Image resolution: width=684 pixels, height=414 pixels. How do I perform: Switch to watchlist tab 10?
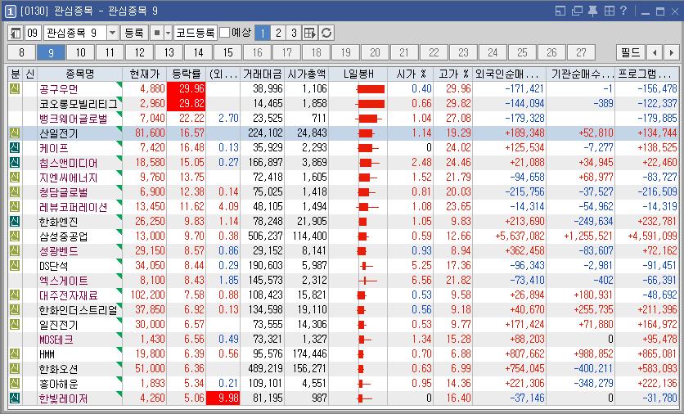[81, 53]
